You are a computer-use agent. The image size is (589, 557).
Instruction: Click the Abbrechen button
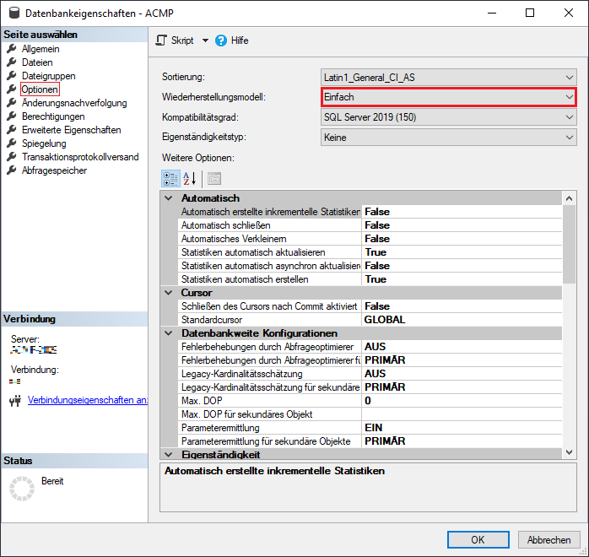coord(548,540)
